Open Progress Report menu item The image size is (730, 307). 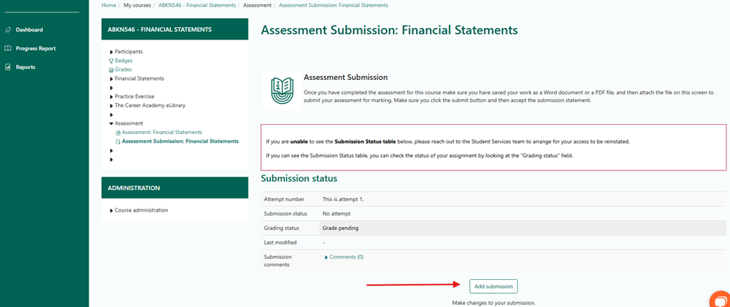36,48
